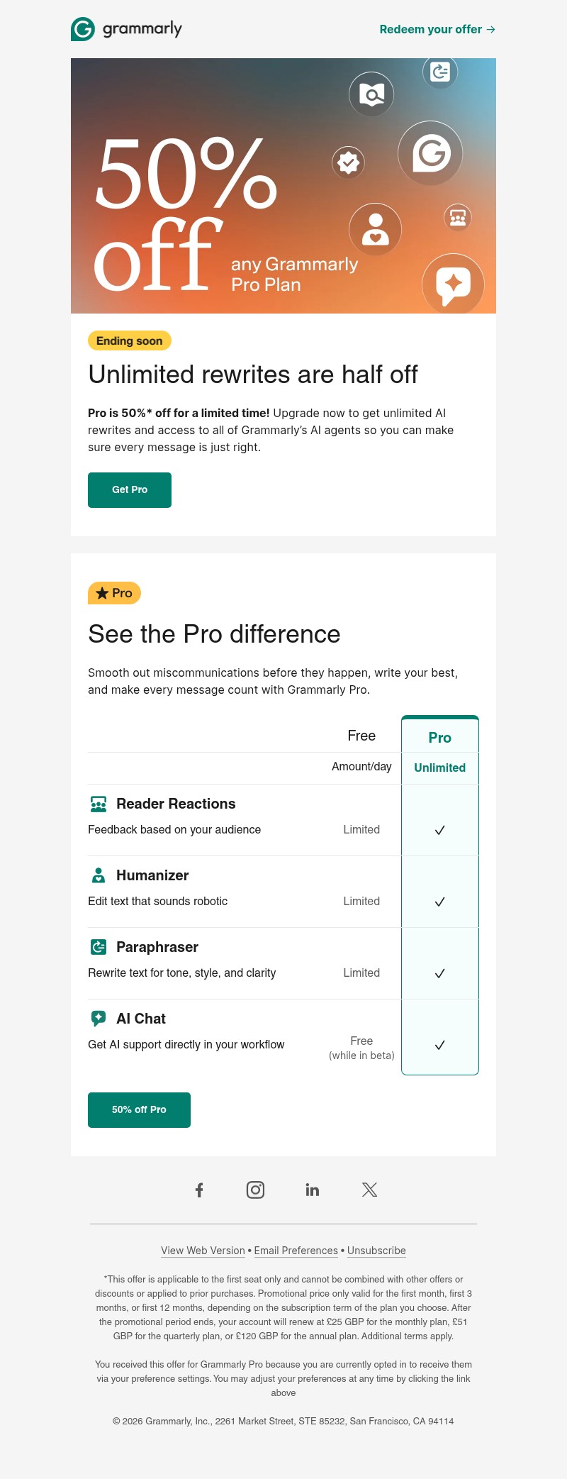
Task: Click the Humanizer person icon
Action: pos(98,875)
